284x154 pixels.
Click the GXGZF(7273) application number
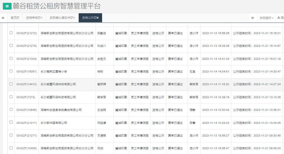(x=26, y=97)
